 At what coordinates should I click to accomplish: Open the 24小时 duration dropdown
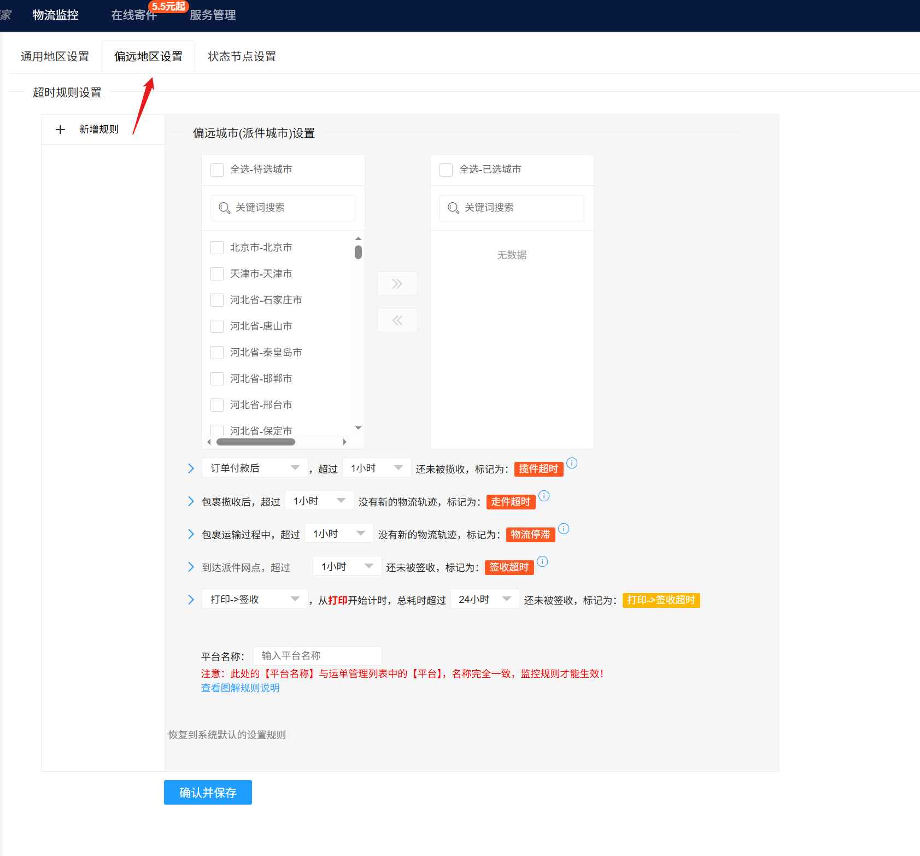(x=484, y=600)
